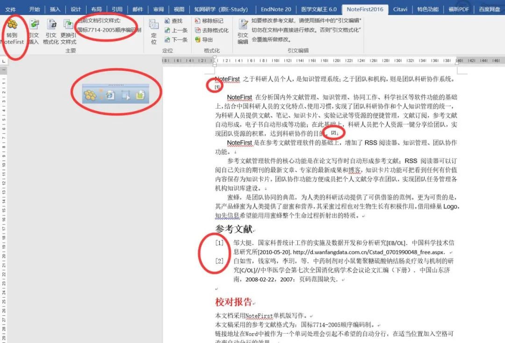Open the 百度网盘 tab

pyautogui.click(x=489, y=9)
